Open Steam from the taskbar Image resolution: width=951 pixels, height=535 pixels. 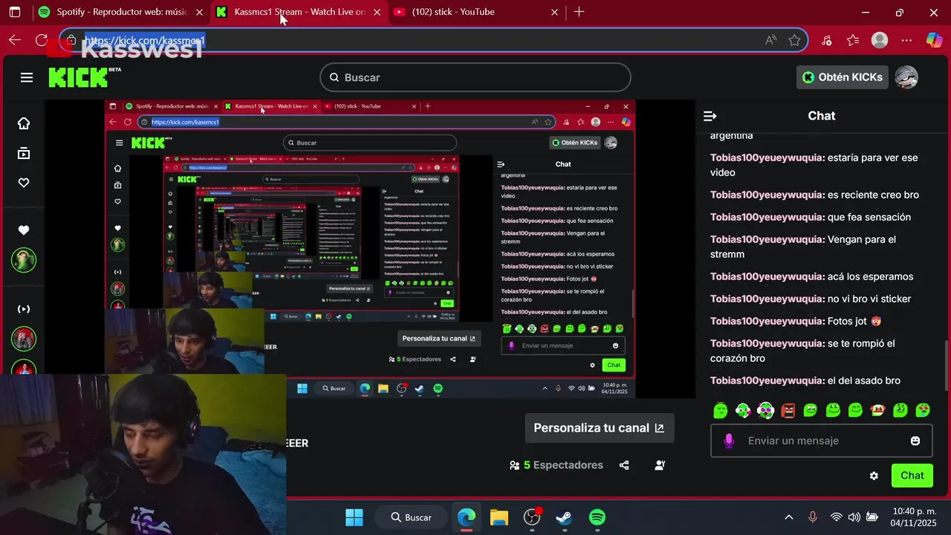coord(565,517)
